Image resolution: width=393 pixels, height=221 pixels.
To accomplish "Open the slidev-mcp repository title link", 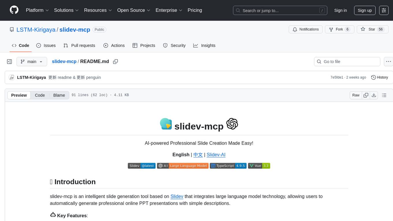I will pyautogui.click(x=75, y=30).
